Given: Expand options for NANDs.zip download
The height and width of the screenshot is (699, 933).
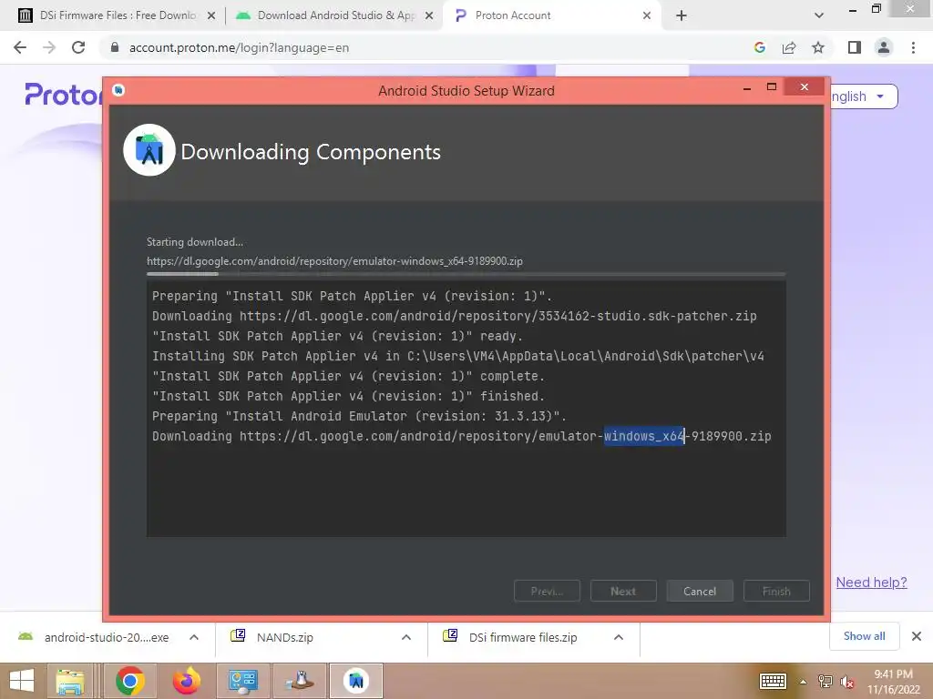Looking at the screenshot, I should tap(406, 637).
